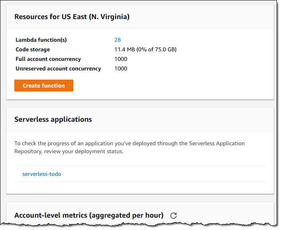The image size is (281, 230).
Task: Click the Account-level metrics heading
Action: [x=88, y=215]
